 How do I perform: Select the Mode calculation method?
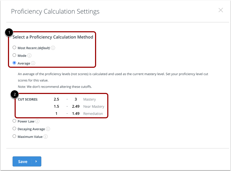tap(14, 55)
